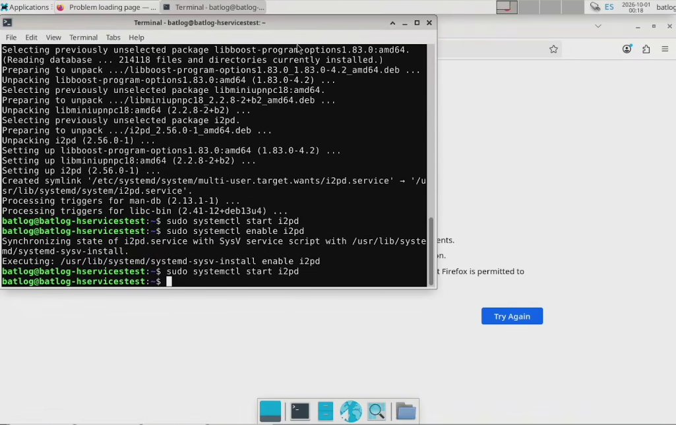The height and width of the screenshot is (425, 676).
Task: Open the File Manager from the dock
Action: point(326,411)
